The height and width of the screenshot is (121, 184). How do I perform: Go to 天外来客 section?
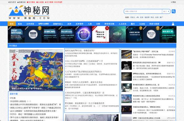pyautogui.click(x=30, y=24)
